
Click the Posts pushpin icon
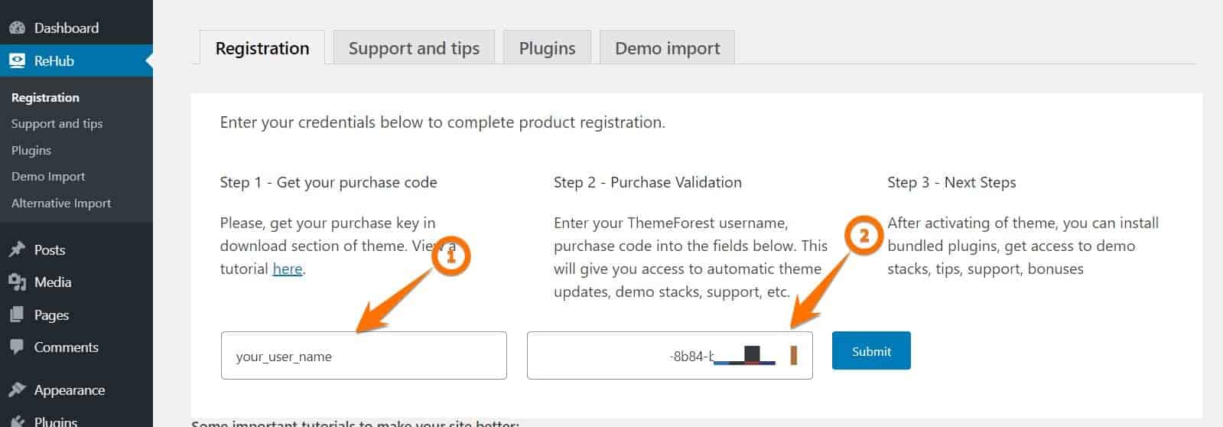click(x=17, y=250)
